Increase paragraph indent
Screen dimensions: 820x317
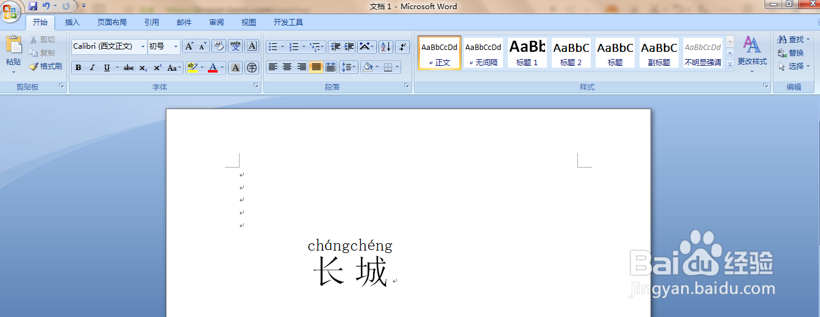349,46
